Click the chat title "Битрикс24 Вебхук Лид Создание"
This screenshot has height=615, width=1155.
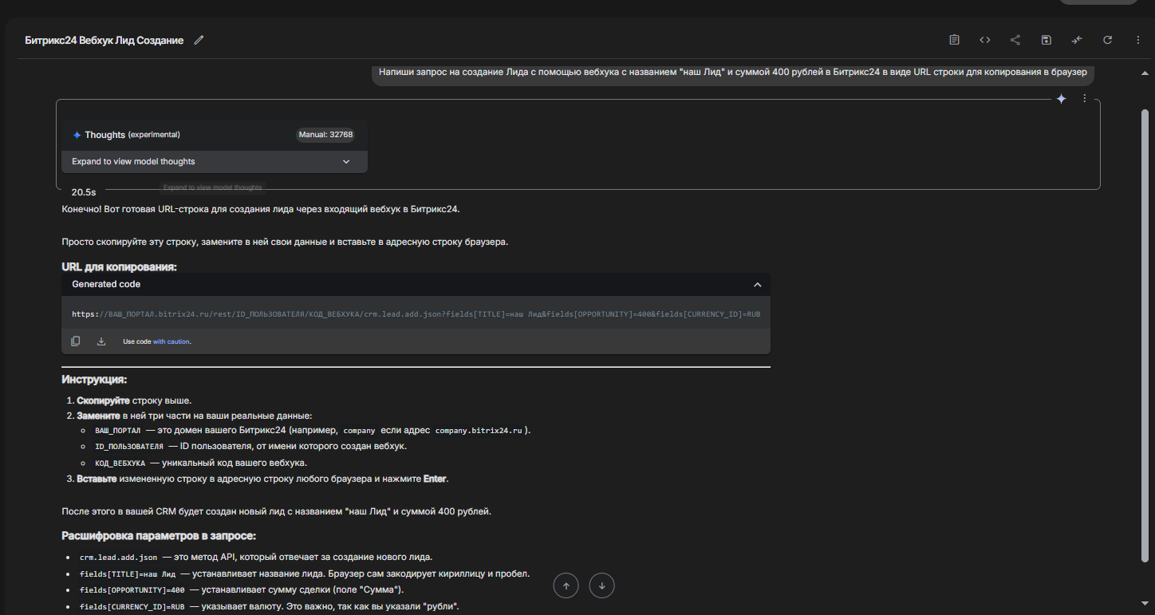104,40
